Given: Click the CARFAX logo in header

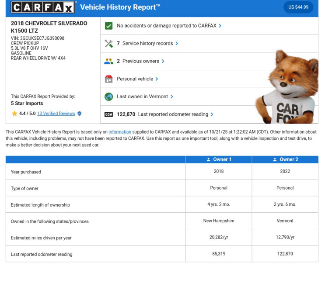Looking at the screenshot, I should tap(43, 7).
